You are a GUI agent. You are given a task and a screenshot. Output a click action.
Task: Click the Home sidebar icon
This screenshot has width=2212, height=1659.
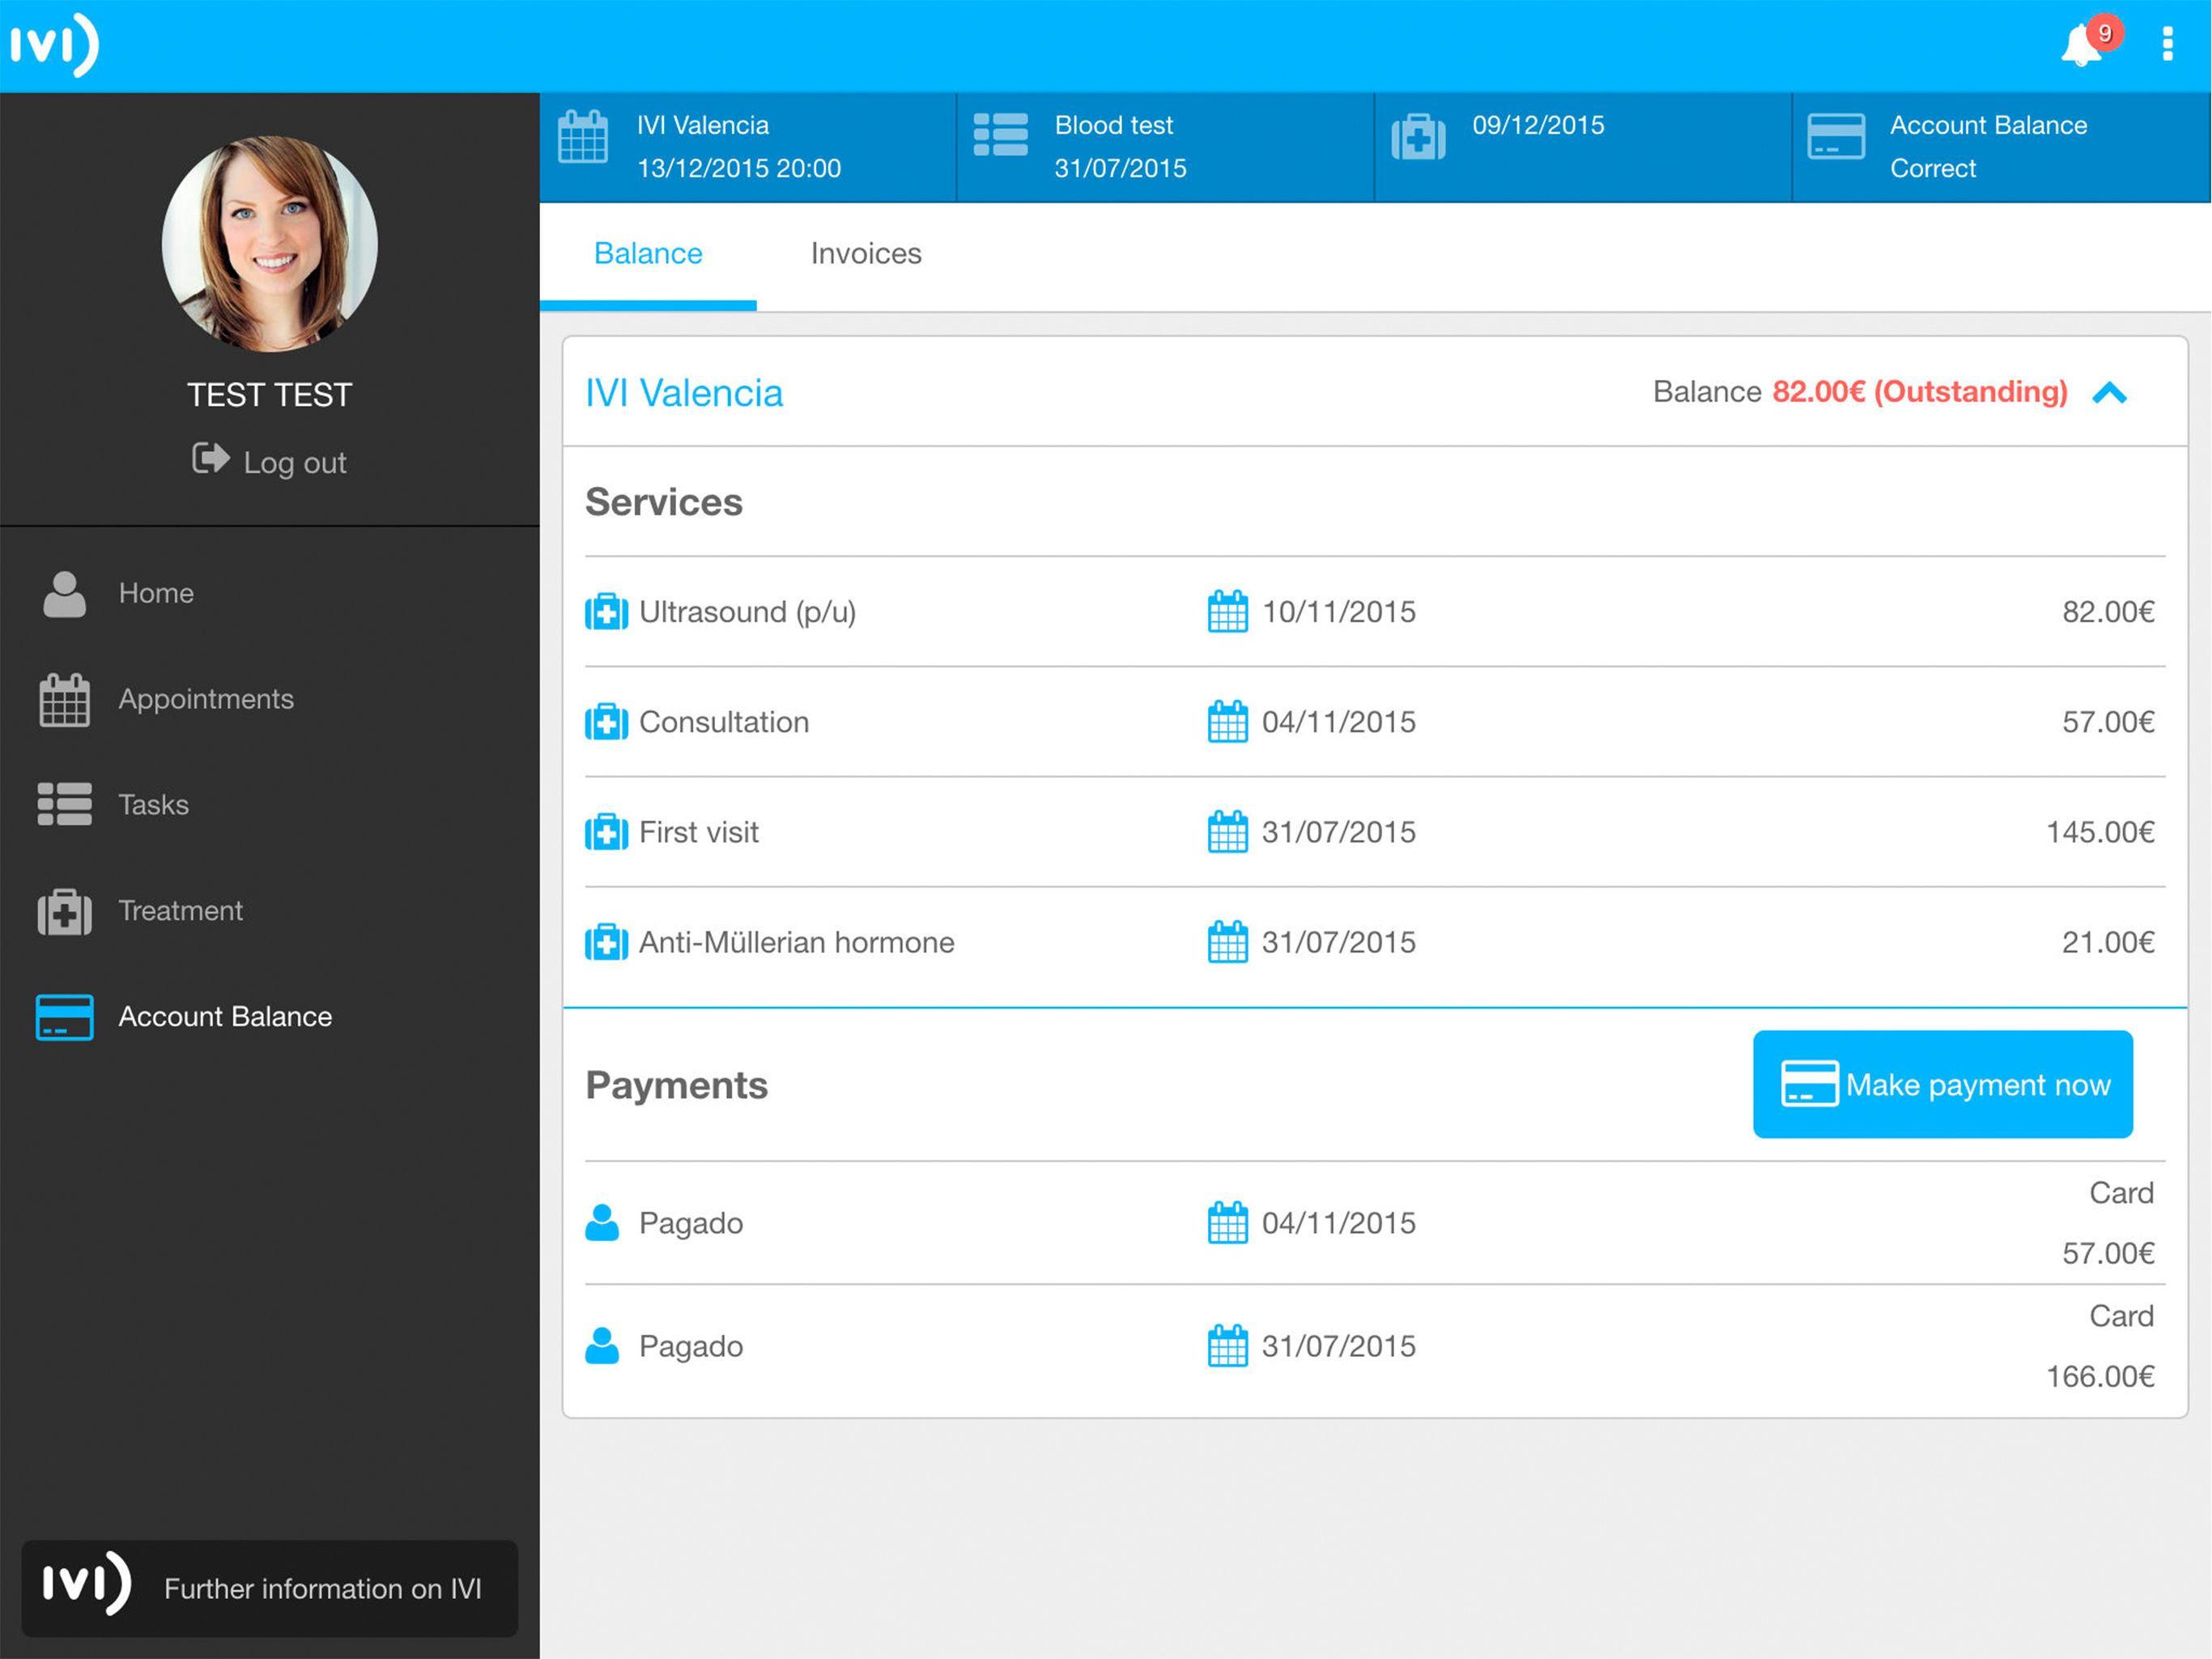point(65,591)
